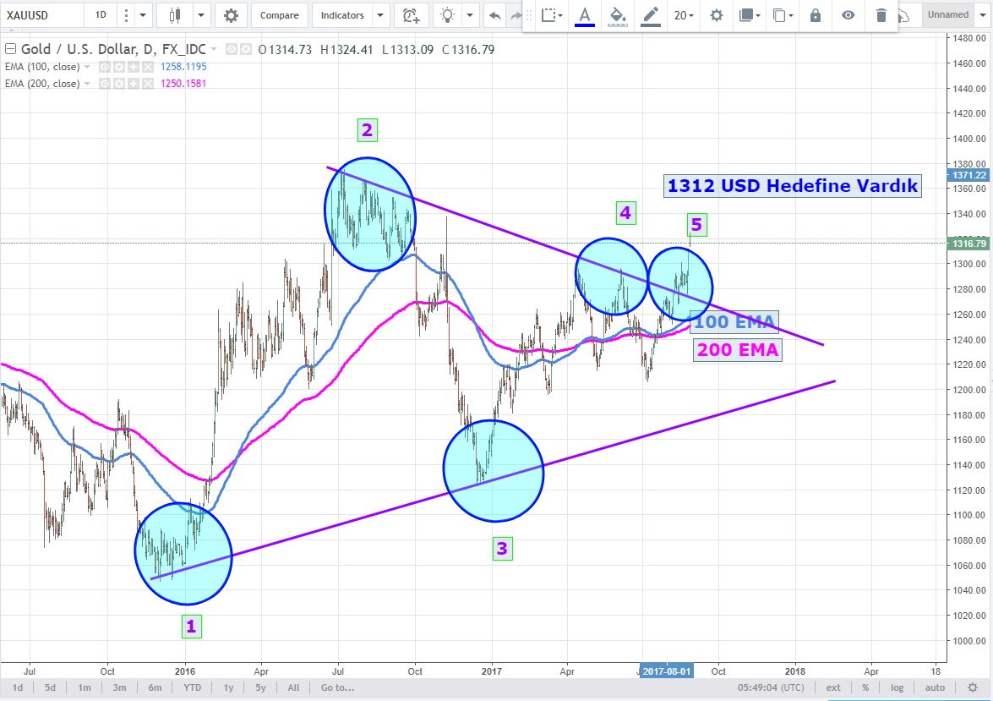Click the paint bucket fill icon

[x=617, y=15]
